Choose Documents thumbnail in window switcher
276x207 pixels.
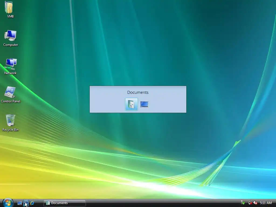pyautogui.click(x=131, y=104)
